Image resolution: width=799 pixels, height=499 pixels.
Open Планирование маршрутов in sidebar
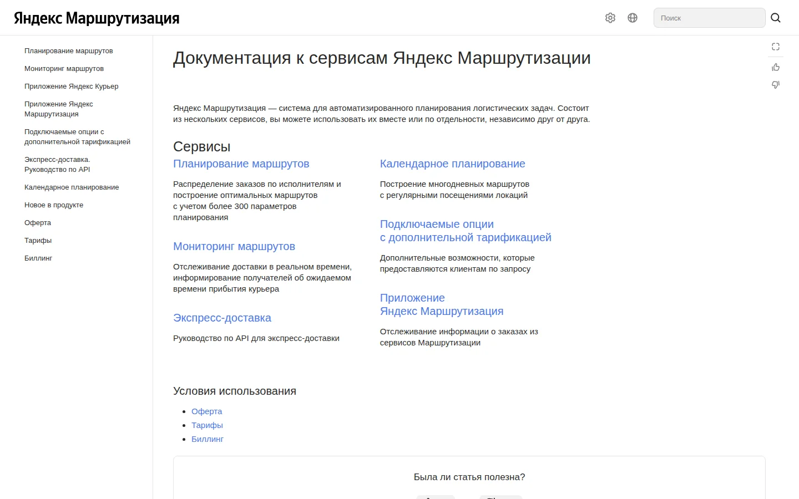point(69,50)
